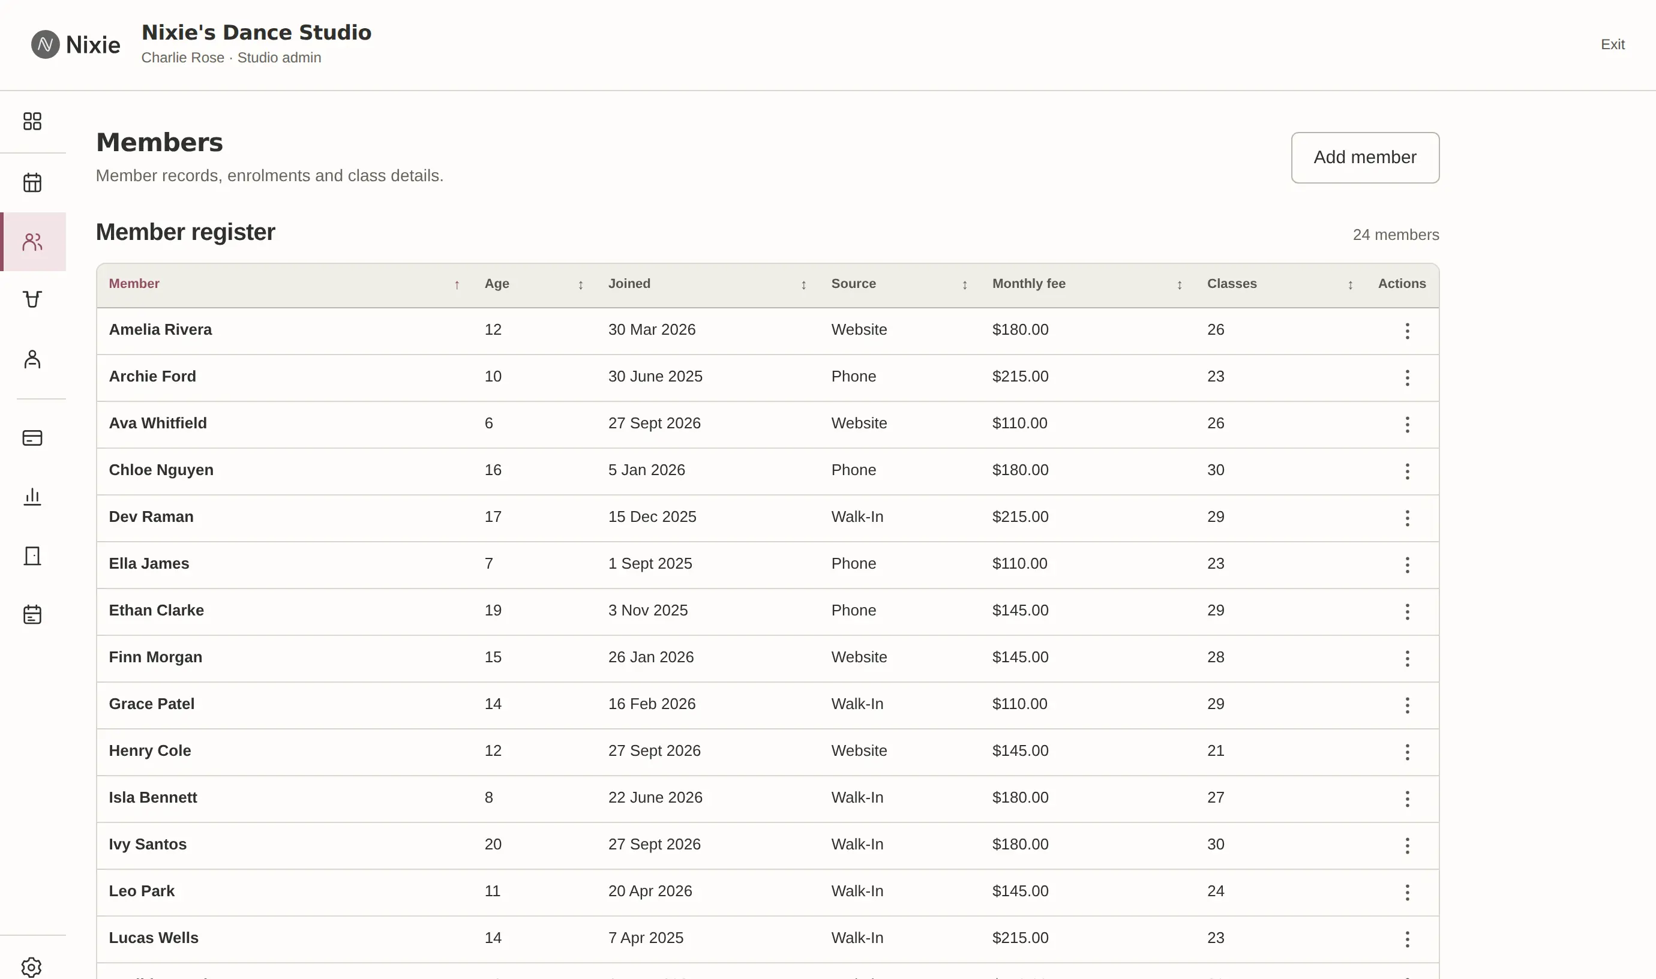Click Isla Bennett's $180.00 monthly fee
This screenshot has width=1656, height=979.
[1020, 798]
